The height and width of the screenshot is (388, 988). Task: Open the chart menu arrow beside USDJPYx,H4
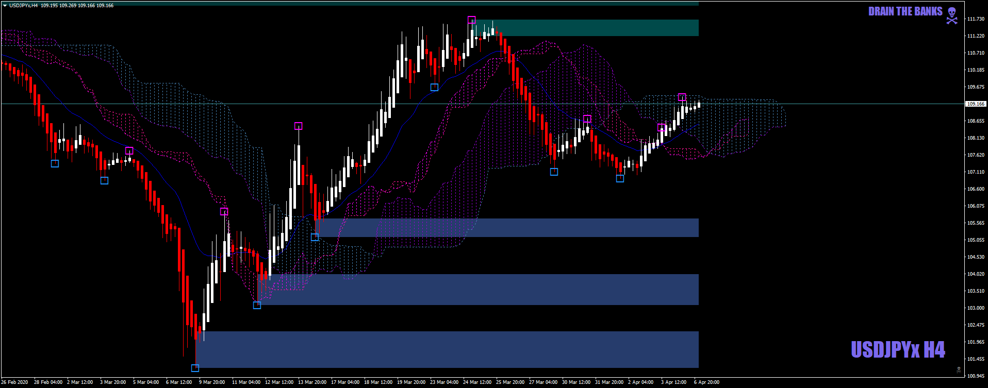tap(5, 6)
